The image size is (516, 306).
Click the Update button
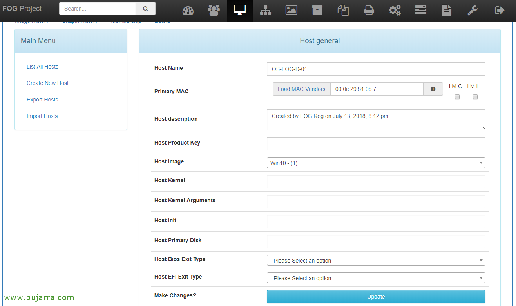click(376, 297)
